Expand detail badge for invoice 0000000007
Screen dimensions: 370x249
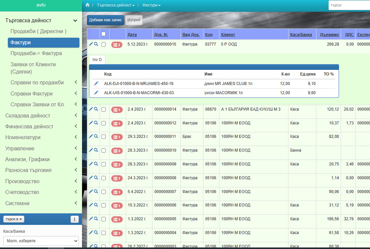(x=117, y=192)
